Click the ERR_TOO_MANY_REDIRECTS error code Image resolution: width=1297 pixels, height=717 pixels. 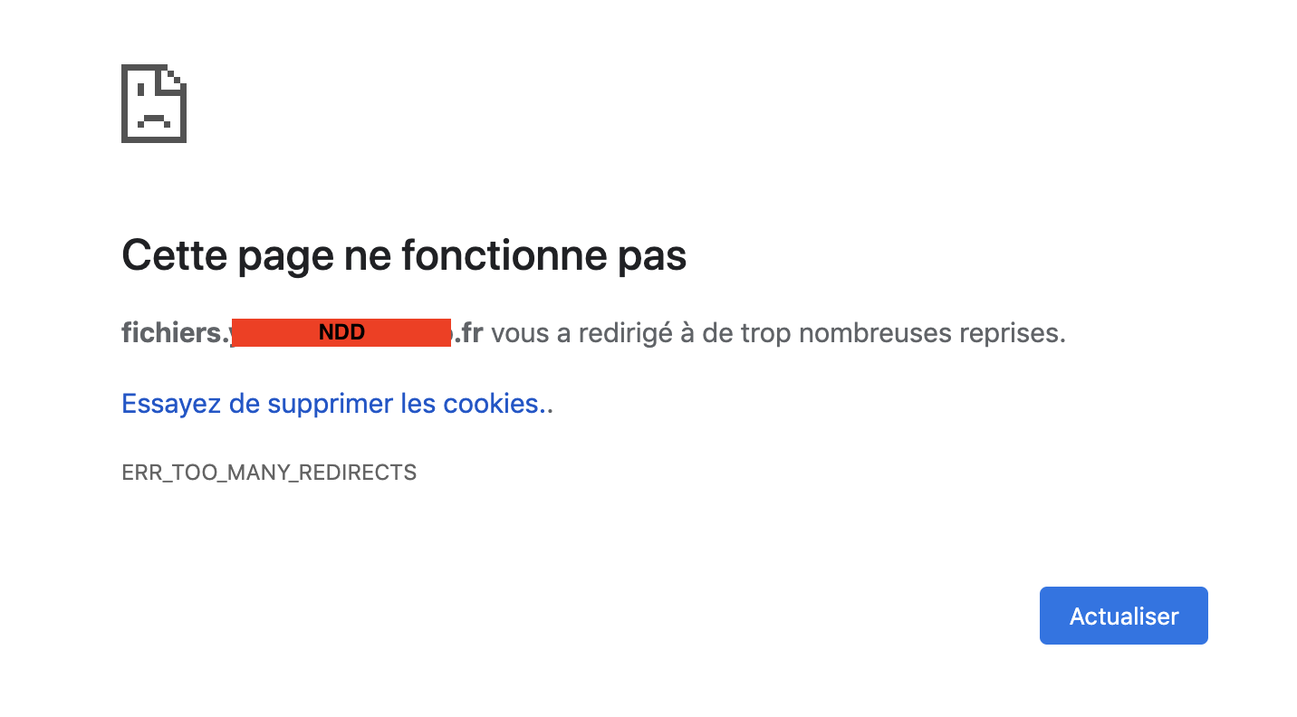(269, 473)
